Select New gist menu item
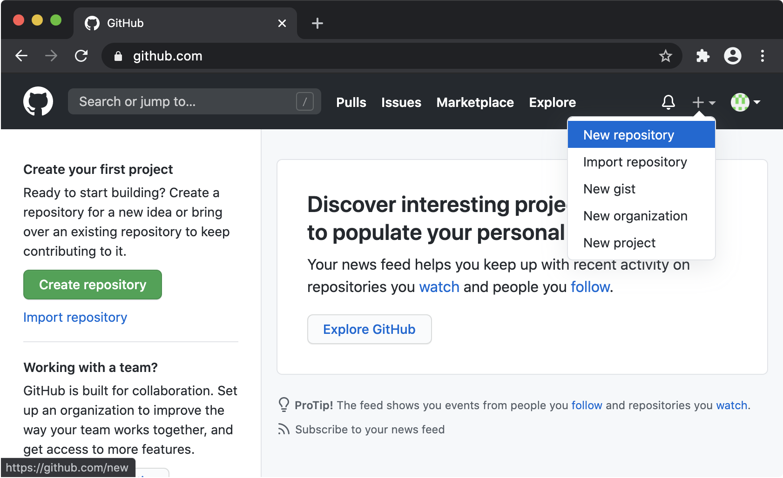 pyautogui.click(x=641, y=188)
